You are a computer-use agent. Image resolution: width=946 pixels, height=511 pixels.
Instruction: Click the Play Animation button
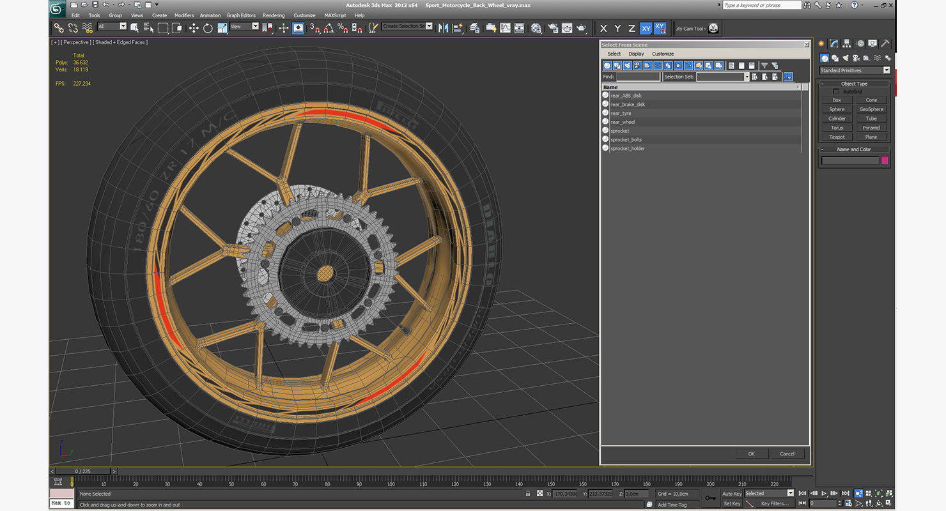(825, 493)
